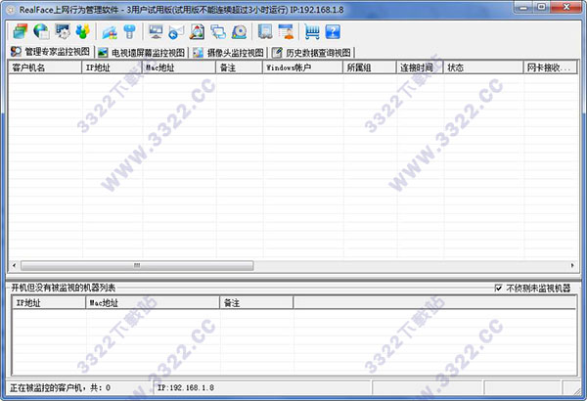Click the blue book toolbar icon
587x401 pixels.
[x=265, y=31]
